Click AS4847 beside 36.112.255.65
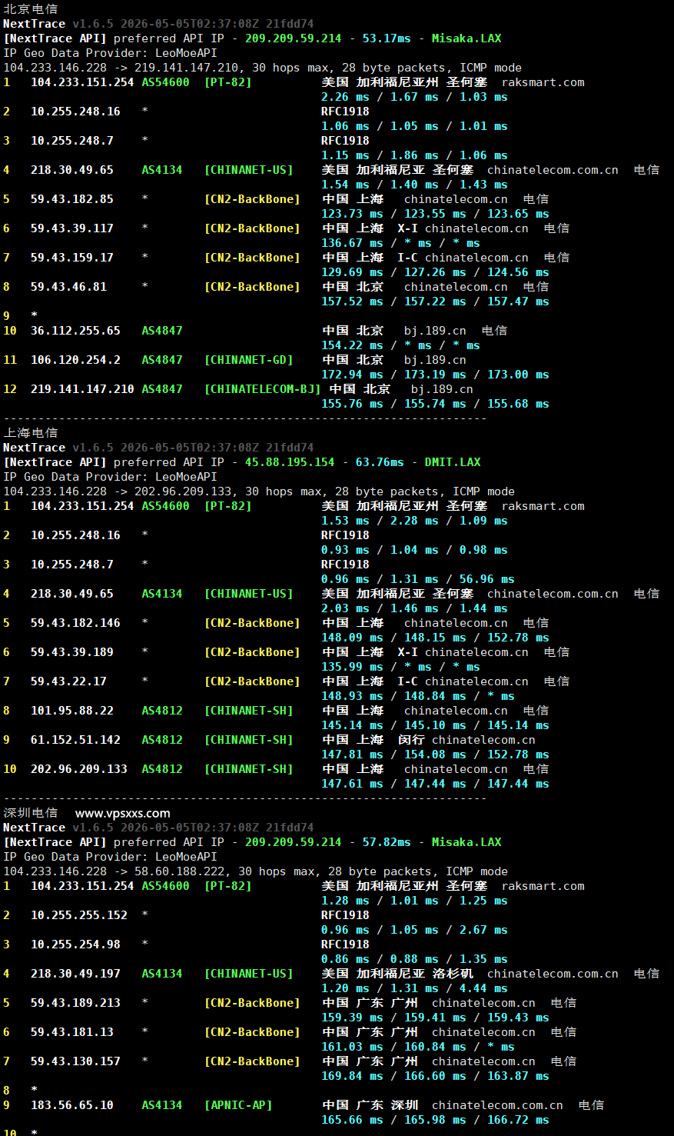674x1136 pixels. (x=162, y=331)
